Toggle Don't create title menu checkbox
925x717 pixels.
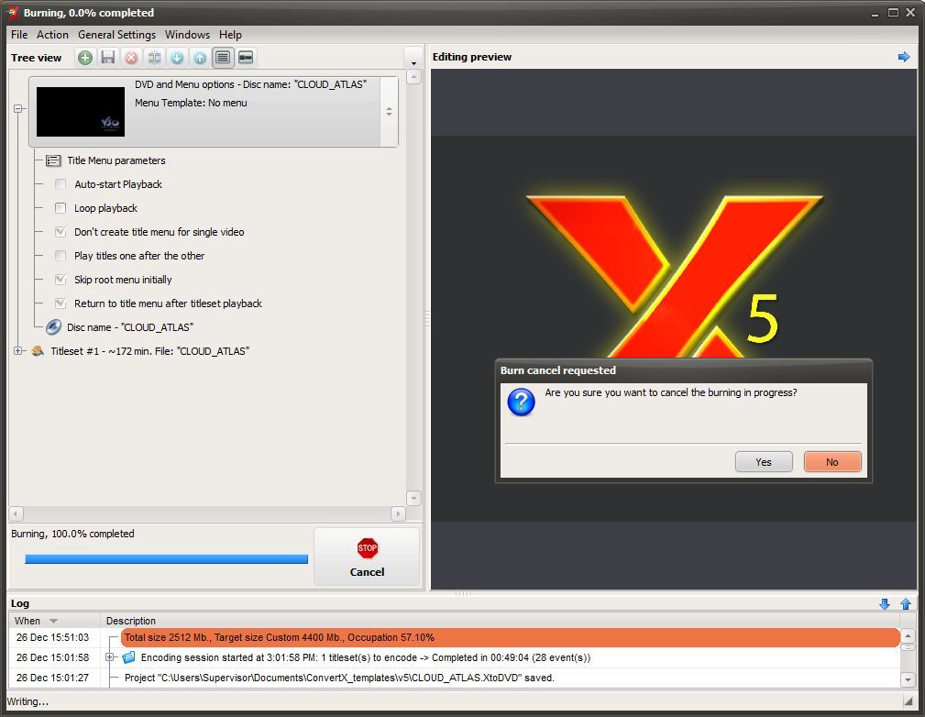61,232
